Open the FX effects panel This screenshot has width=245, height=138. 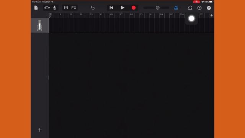tap(74, 8)
